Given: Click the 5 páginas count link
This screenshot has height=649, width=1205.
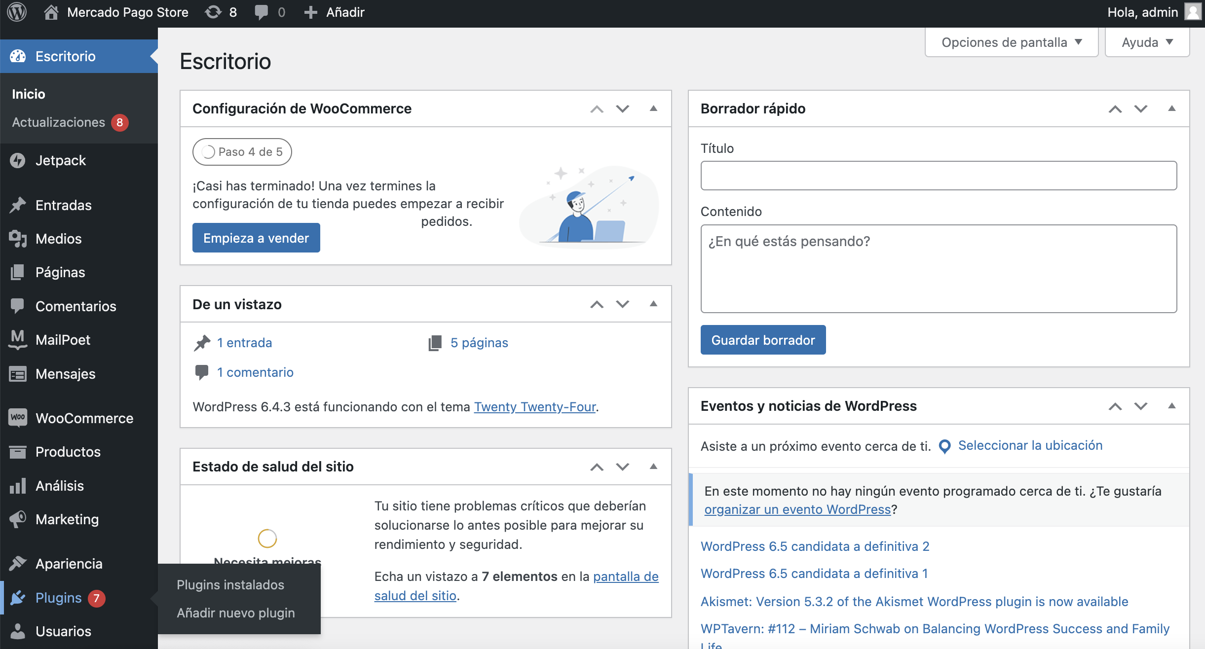Looking at the screenshot, I should [479, 343].
